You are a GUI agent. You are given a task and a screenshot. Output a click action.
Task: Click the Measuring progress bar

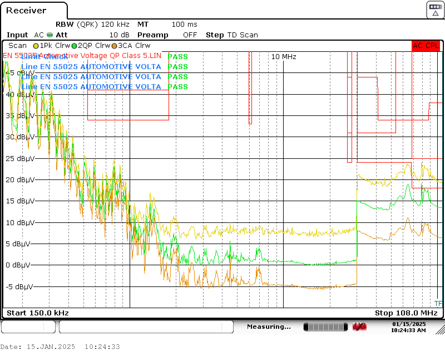click(x=325, y=327)
